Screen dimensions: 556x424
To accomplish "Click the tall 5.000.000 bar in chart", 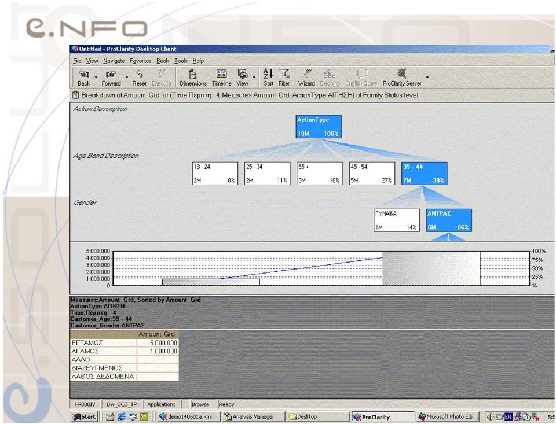I will (431, 268).
